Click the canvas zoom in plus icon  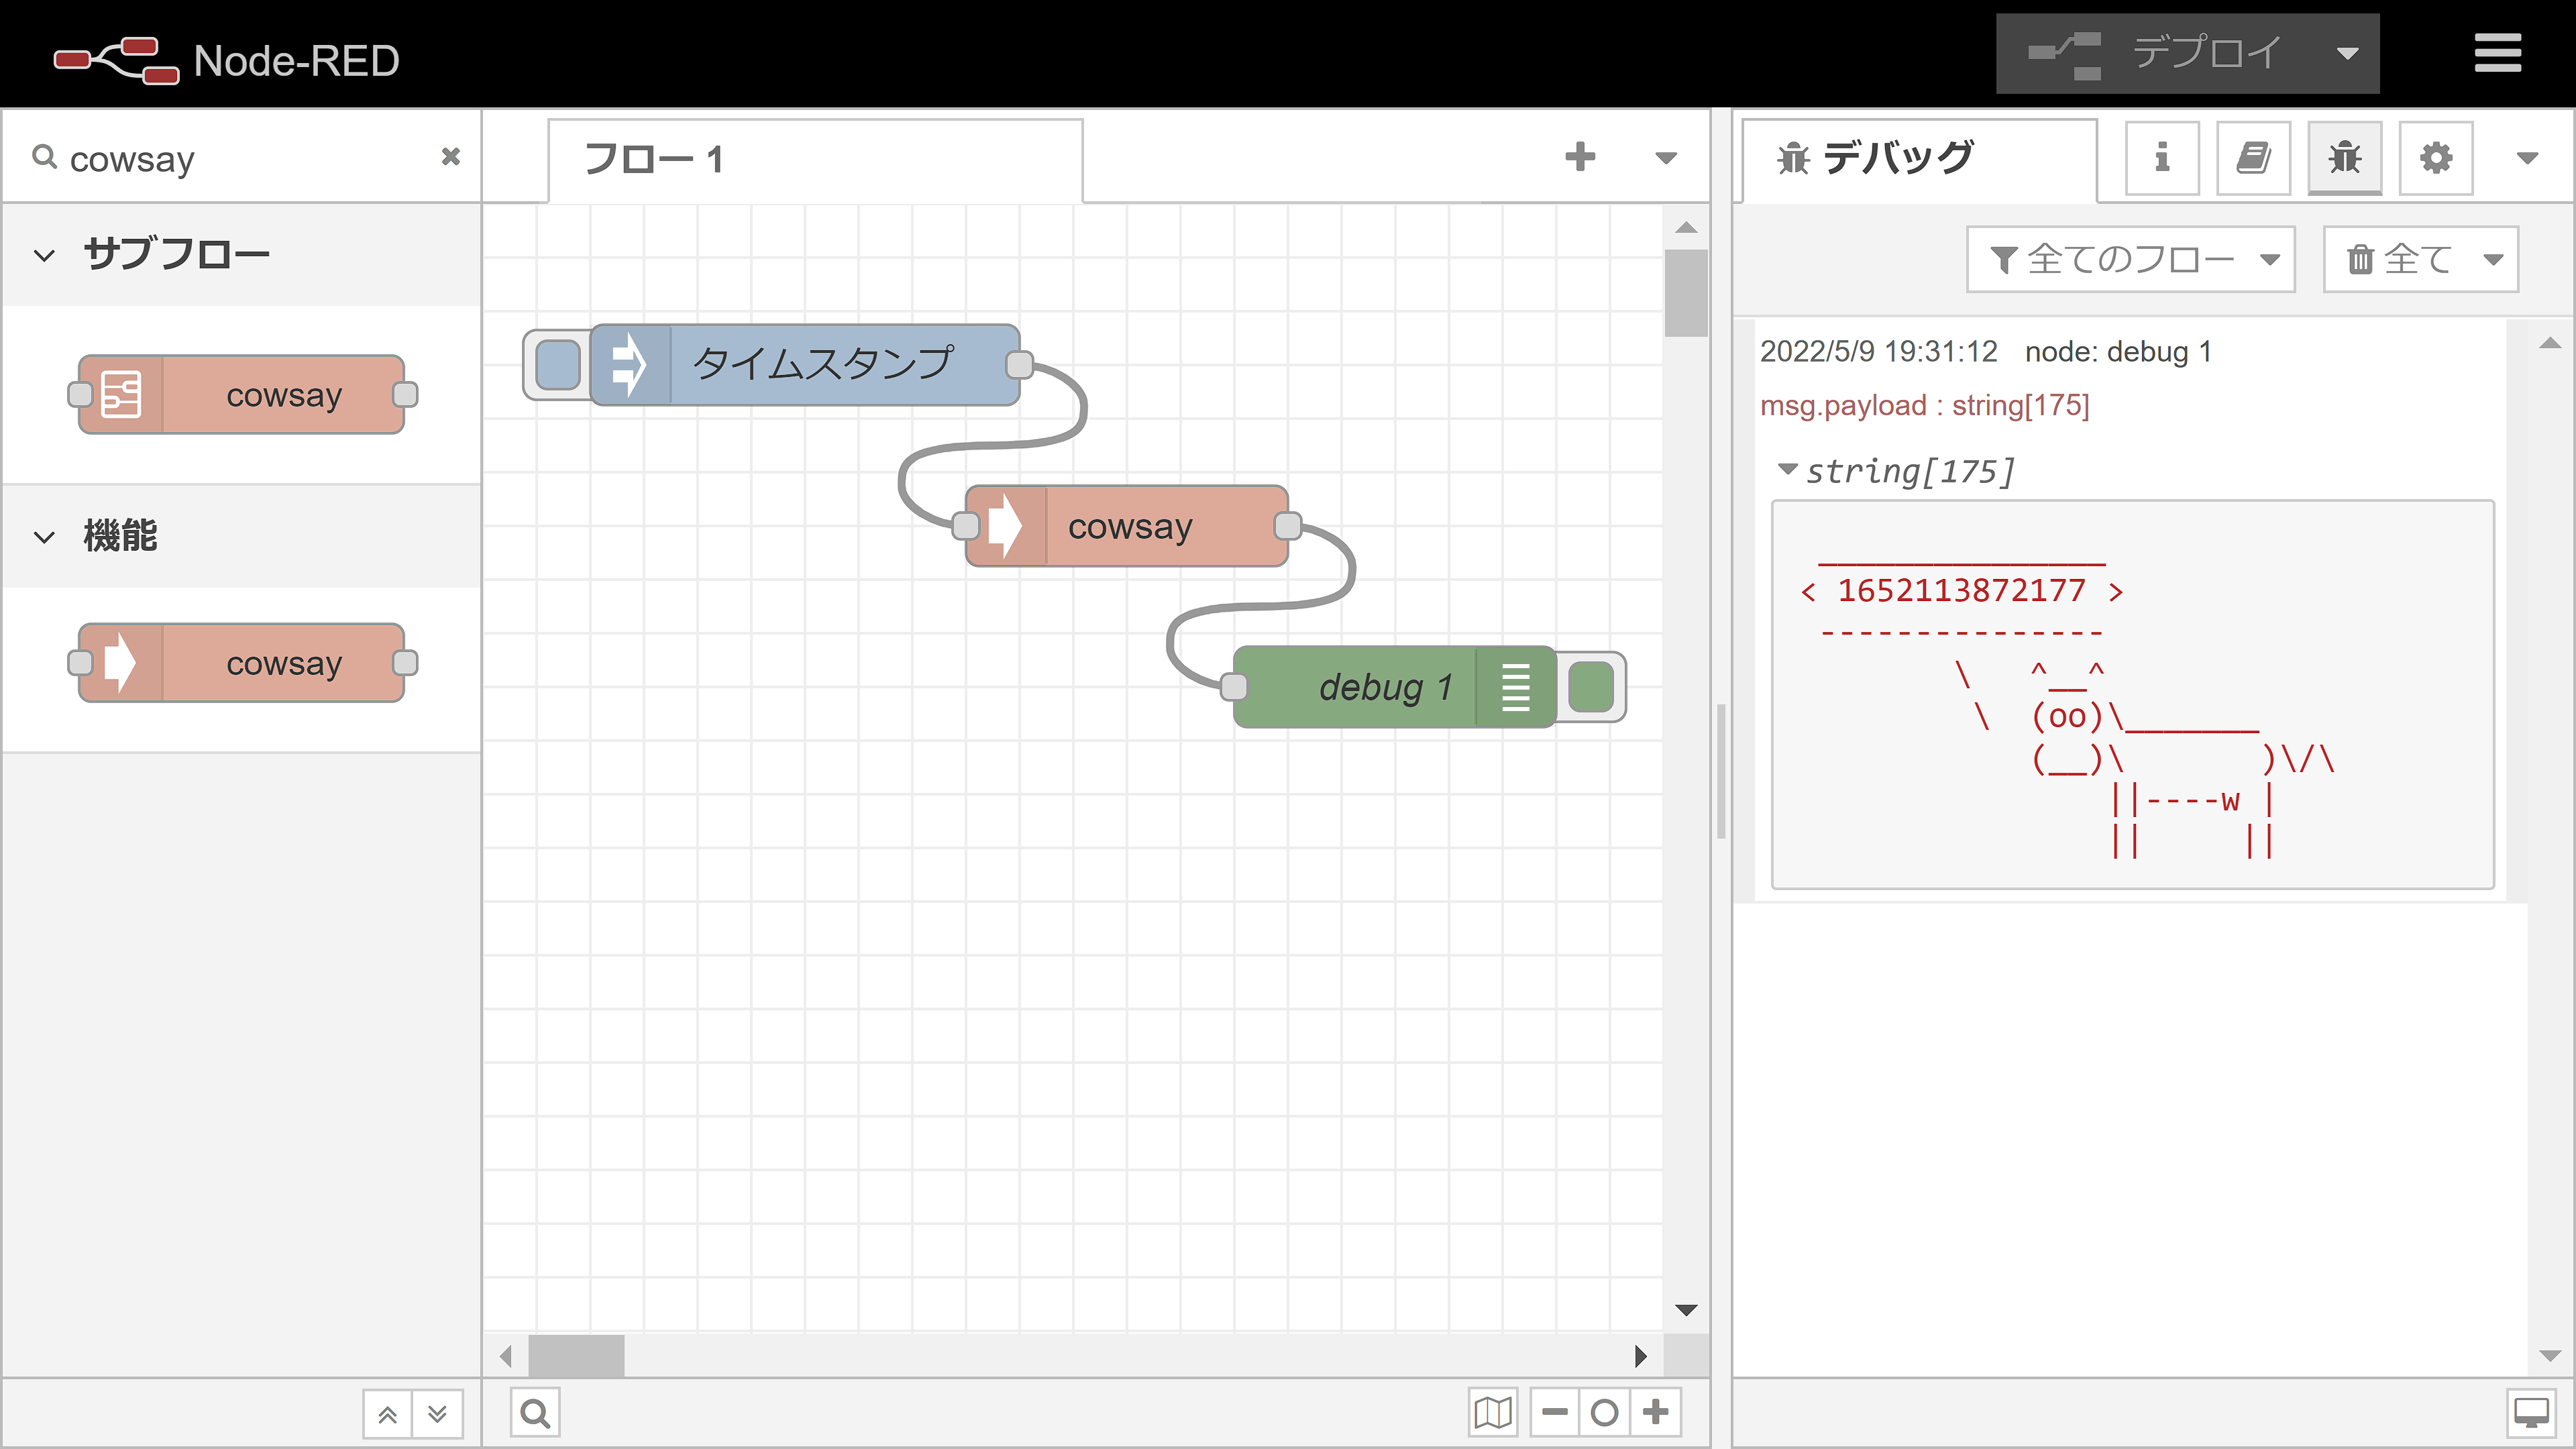(x=1656, y=1413)
